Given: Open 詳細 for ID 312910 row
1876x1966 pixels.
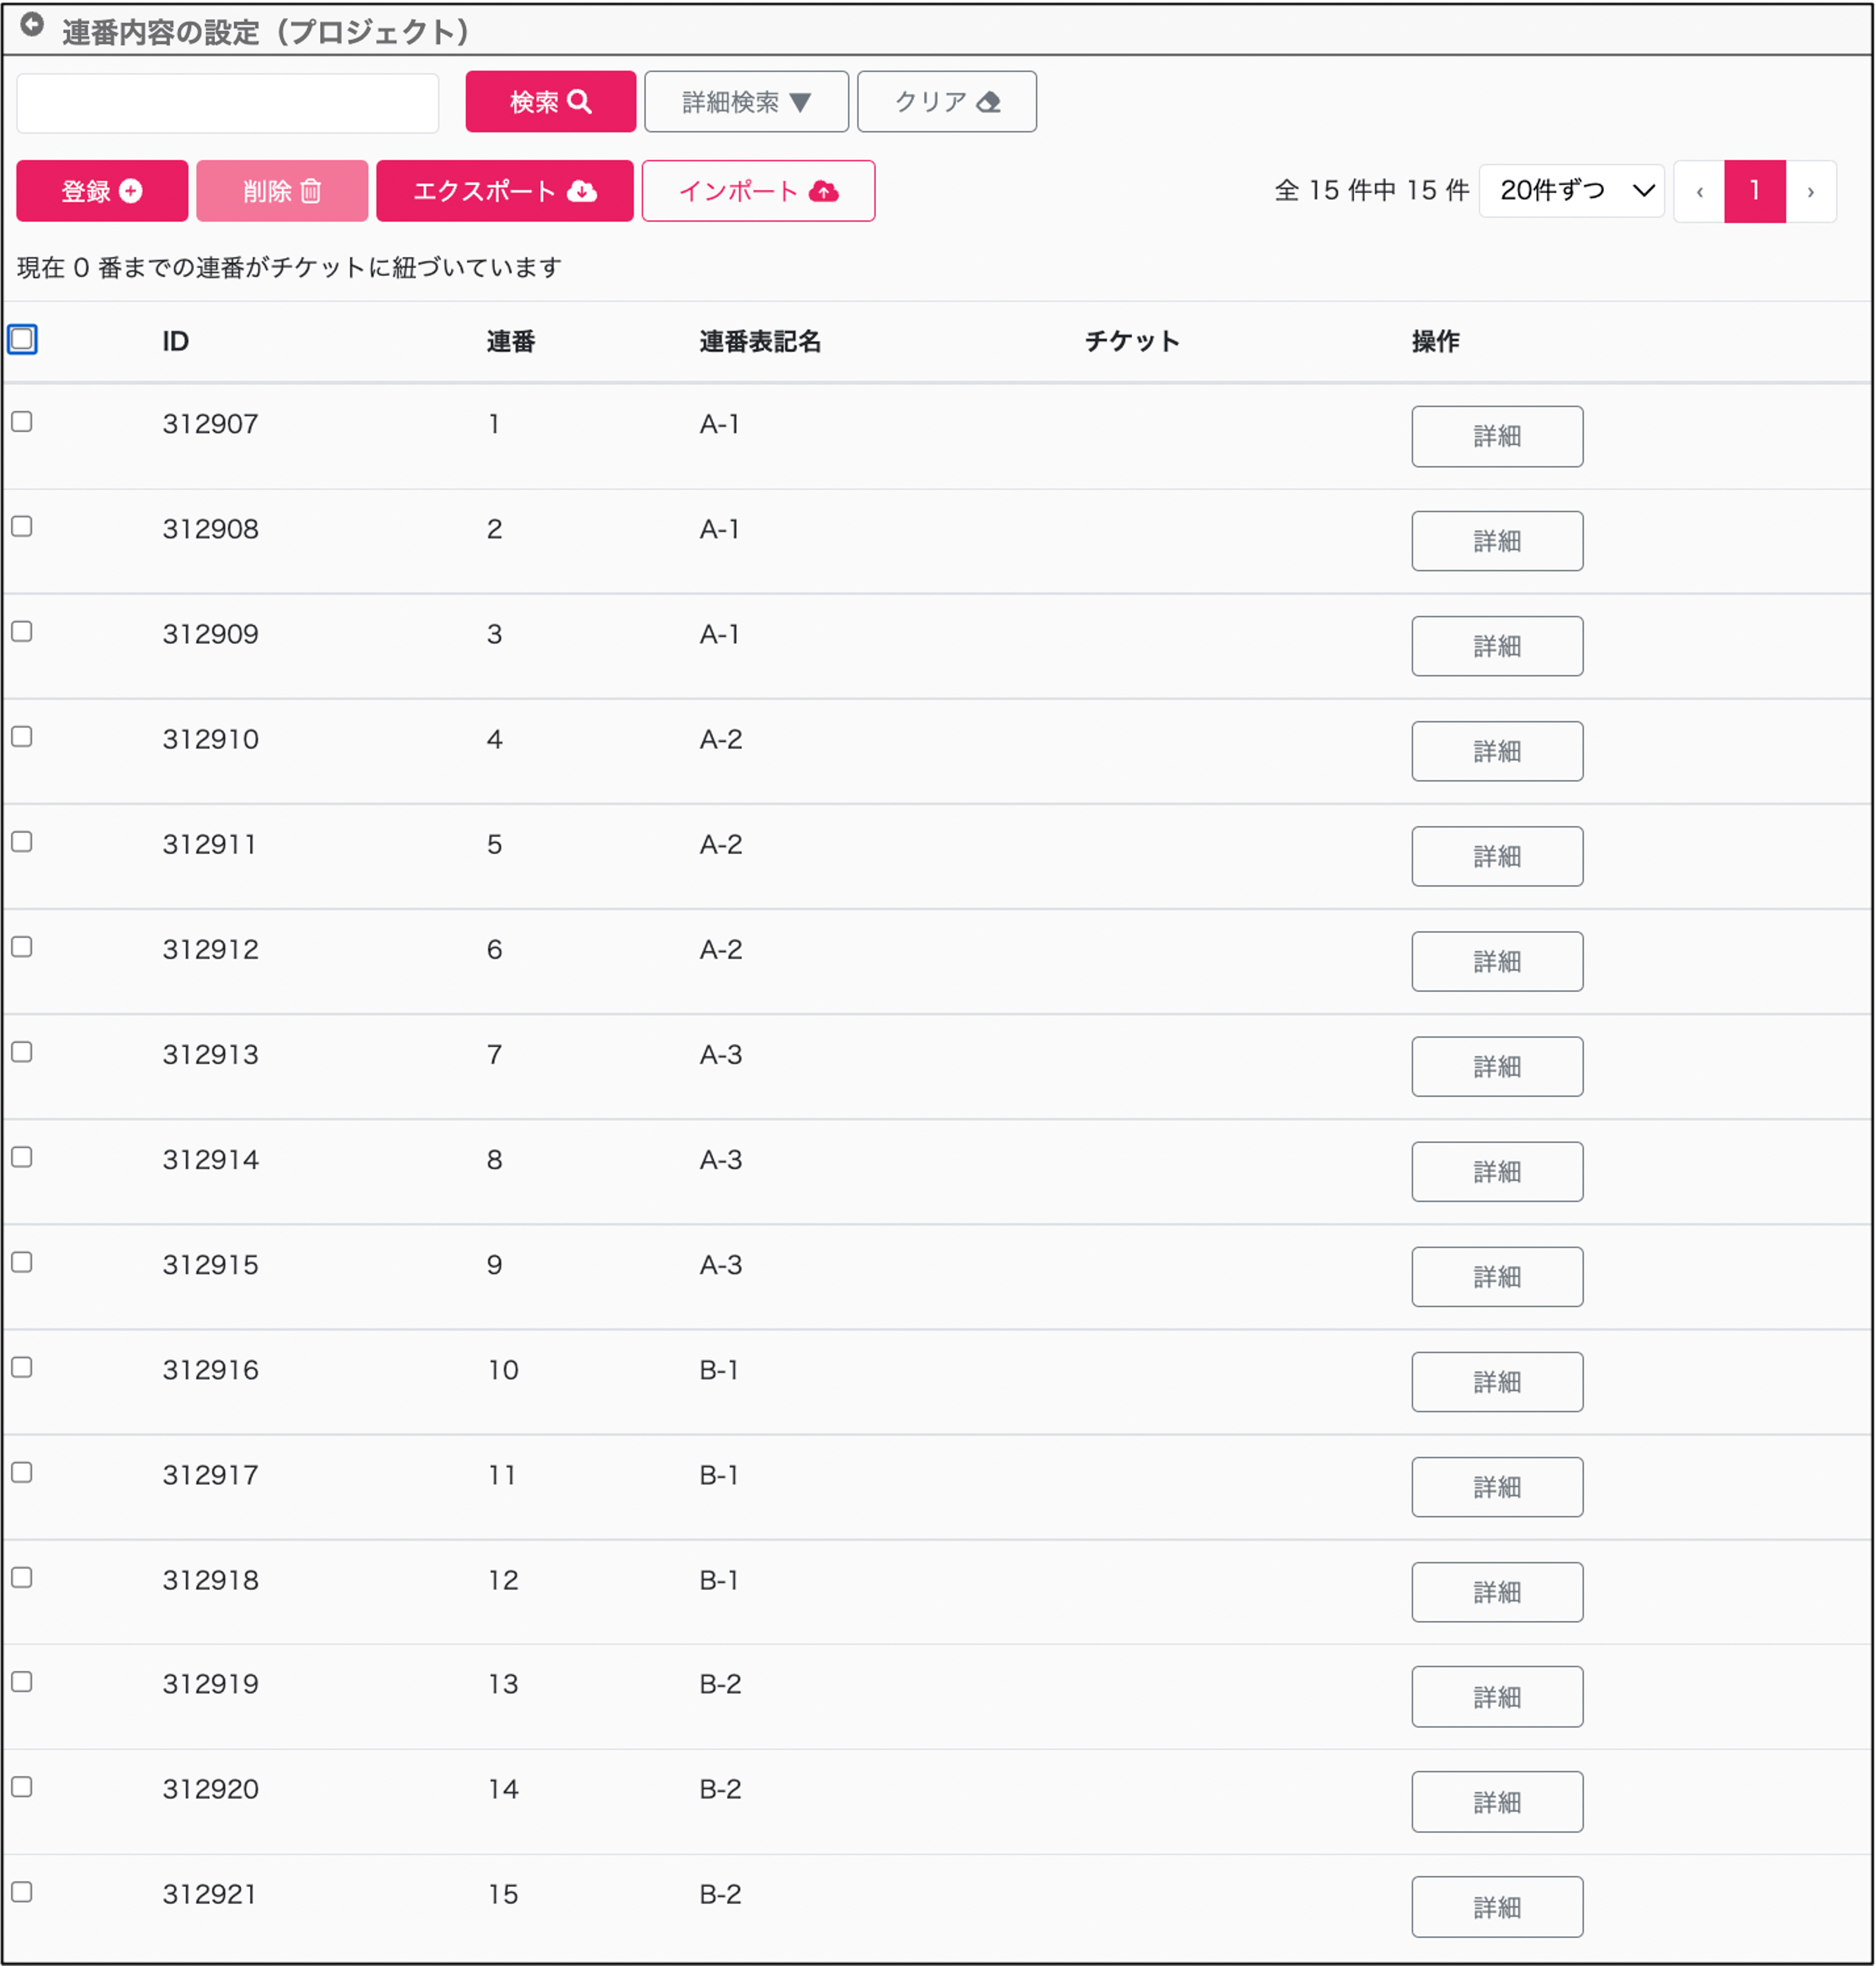Looking at the screenshot, I should click(1496, 750).
